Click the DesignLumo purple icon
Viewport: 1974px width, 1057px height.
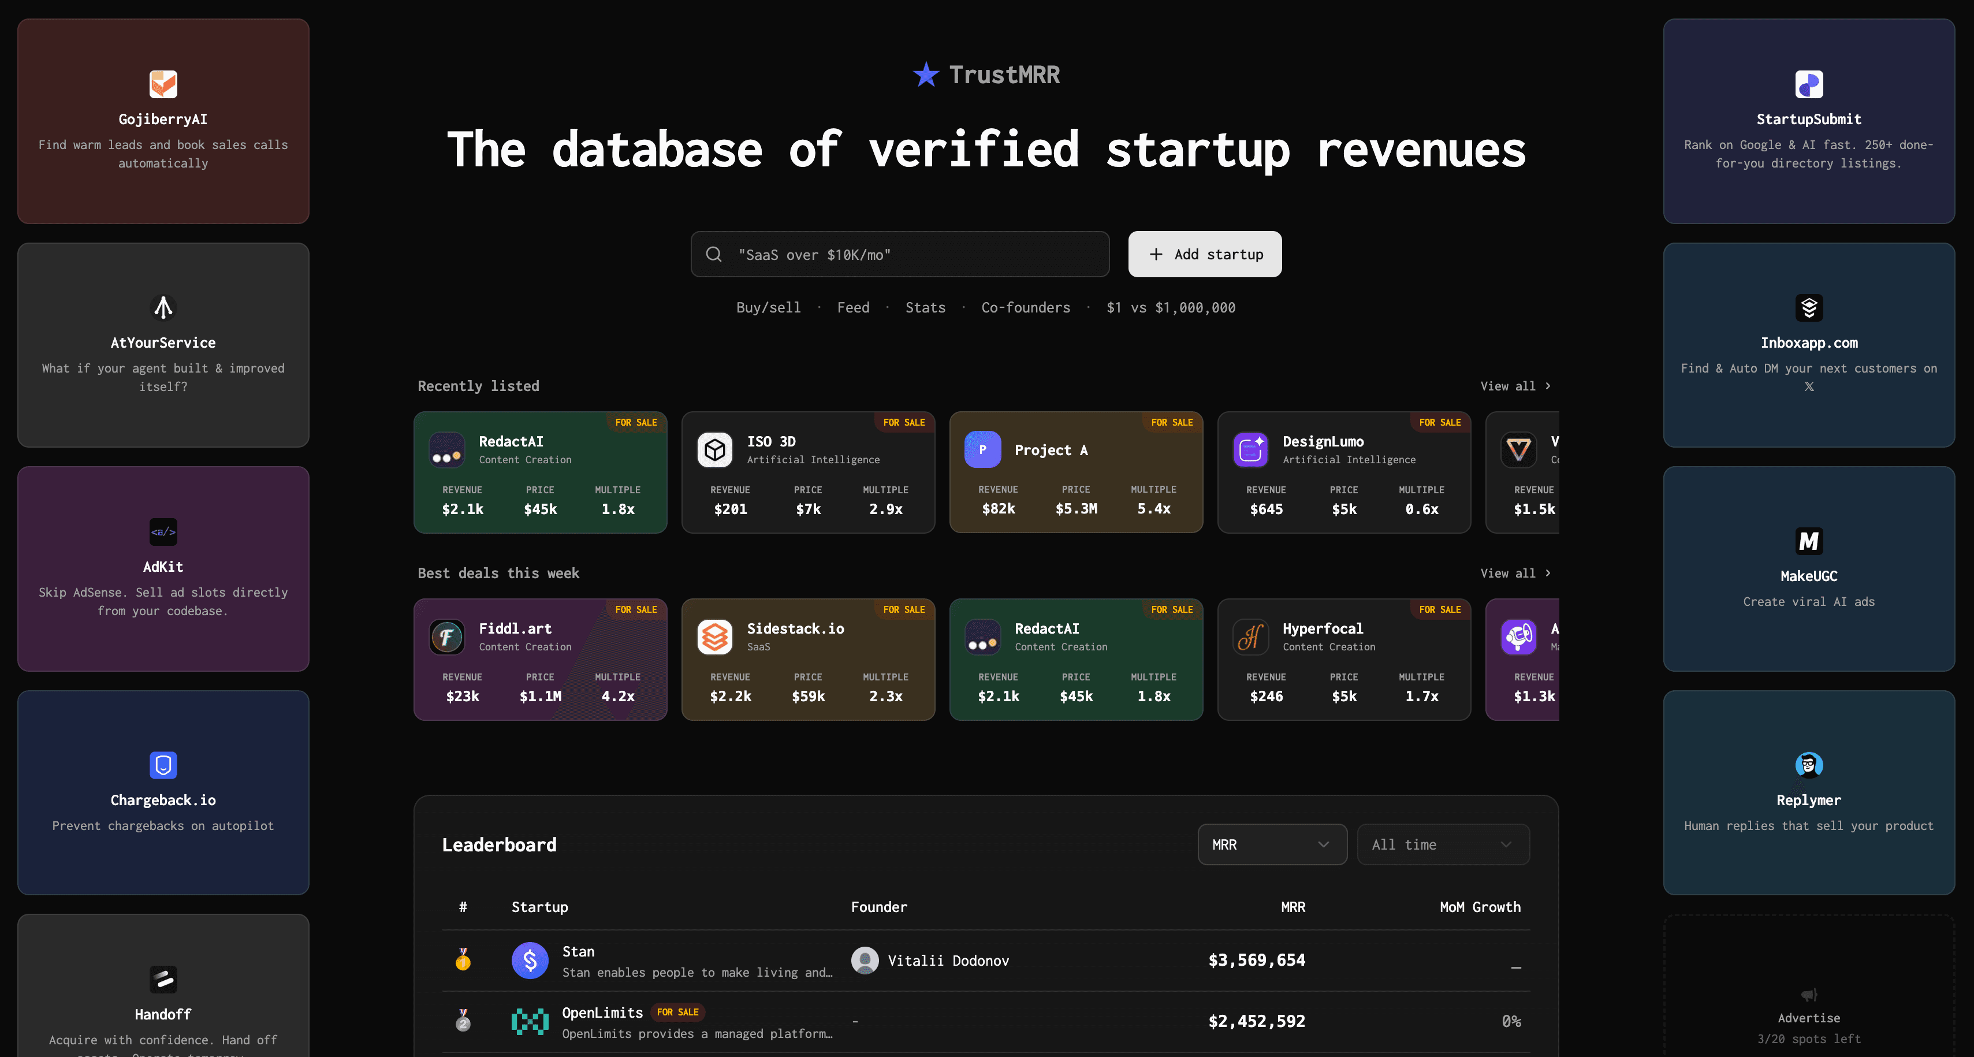1250,450
